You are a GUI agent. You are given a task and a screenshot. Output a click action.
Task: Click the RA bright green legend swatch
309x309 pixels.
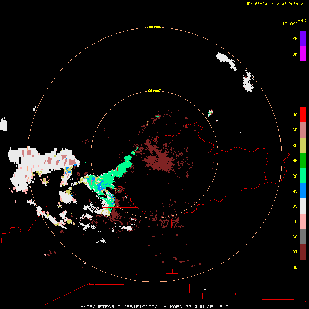coord(303,176)
